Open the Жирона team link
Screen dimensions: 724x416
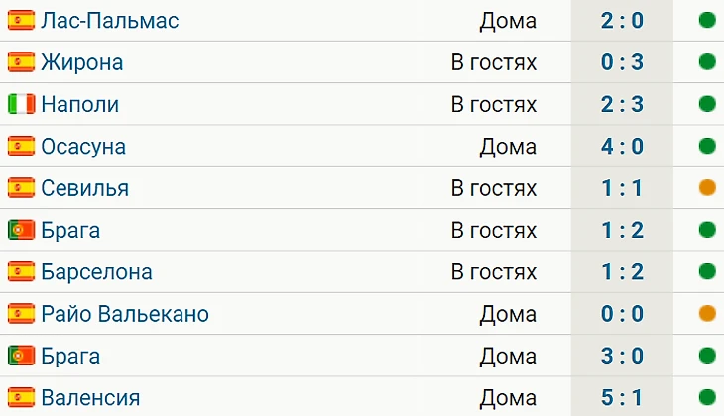click(x=82, y=62)
